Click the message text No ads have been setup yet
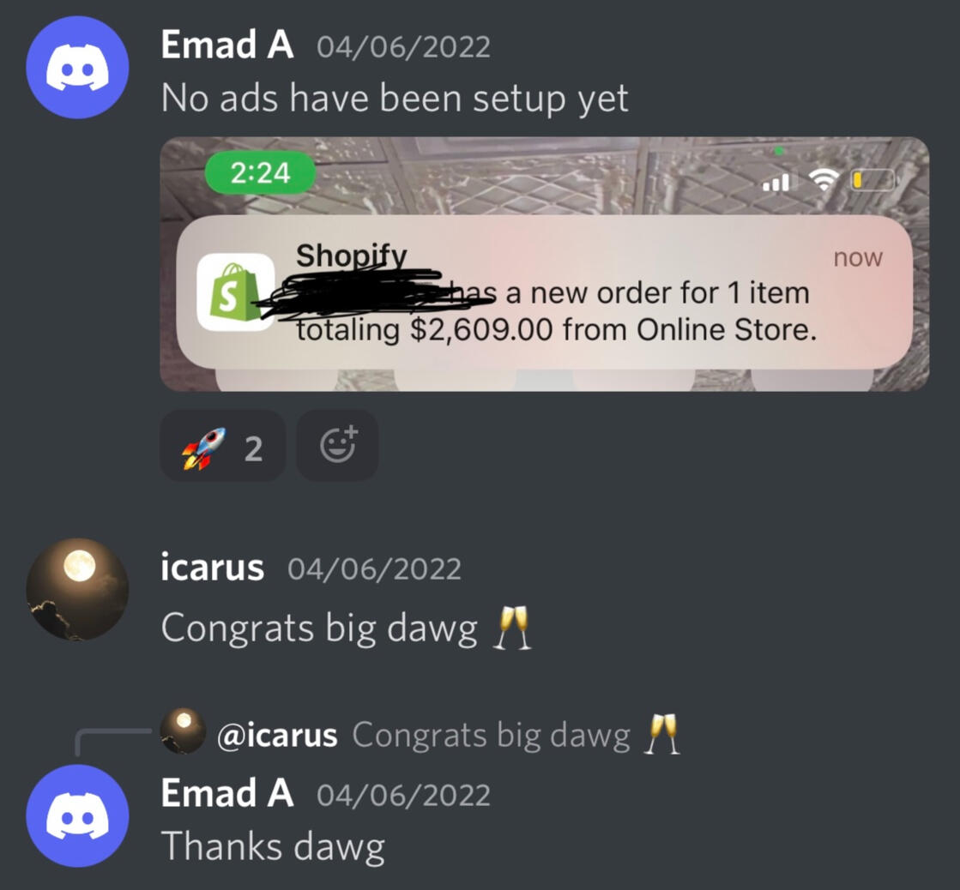Image resolution: width=960 pixels, height=890 pixels. tap(395, 99)
